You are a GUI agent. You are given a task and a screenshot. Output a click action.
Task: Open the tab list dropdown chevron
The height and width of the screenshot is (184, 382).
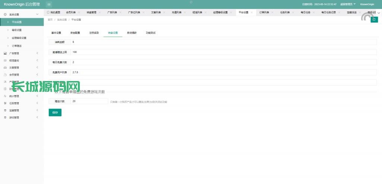click(x=379, y=13)
